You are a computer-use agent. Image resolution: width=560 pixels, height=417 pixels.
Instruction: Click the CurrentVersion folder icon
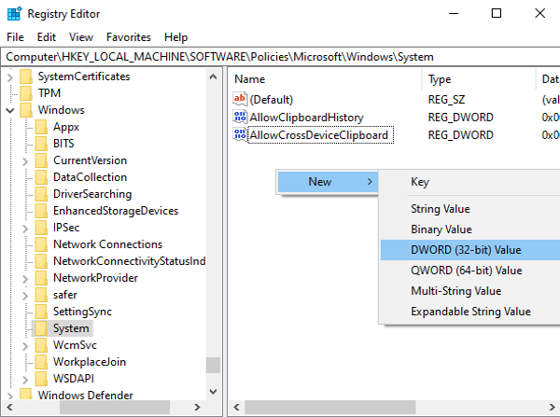(41, 160)
